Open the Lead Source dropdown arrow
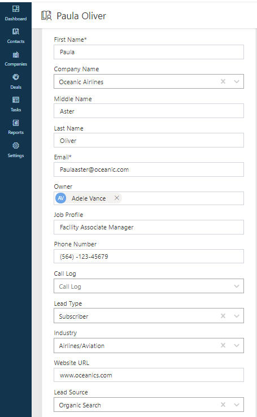Screen dimensions: 257x417 (x=237, y=405)
